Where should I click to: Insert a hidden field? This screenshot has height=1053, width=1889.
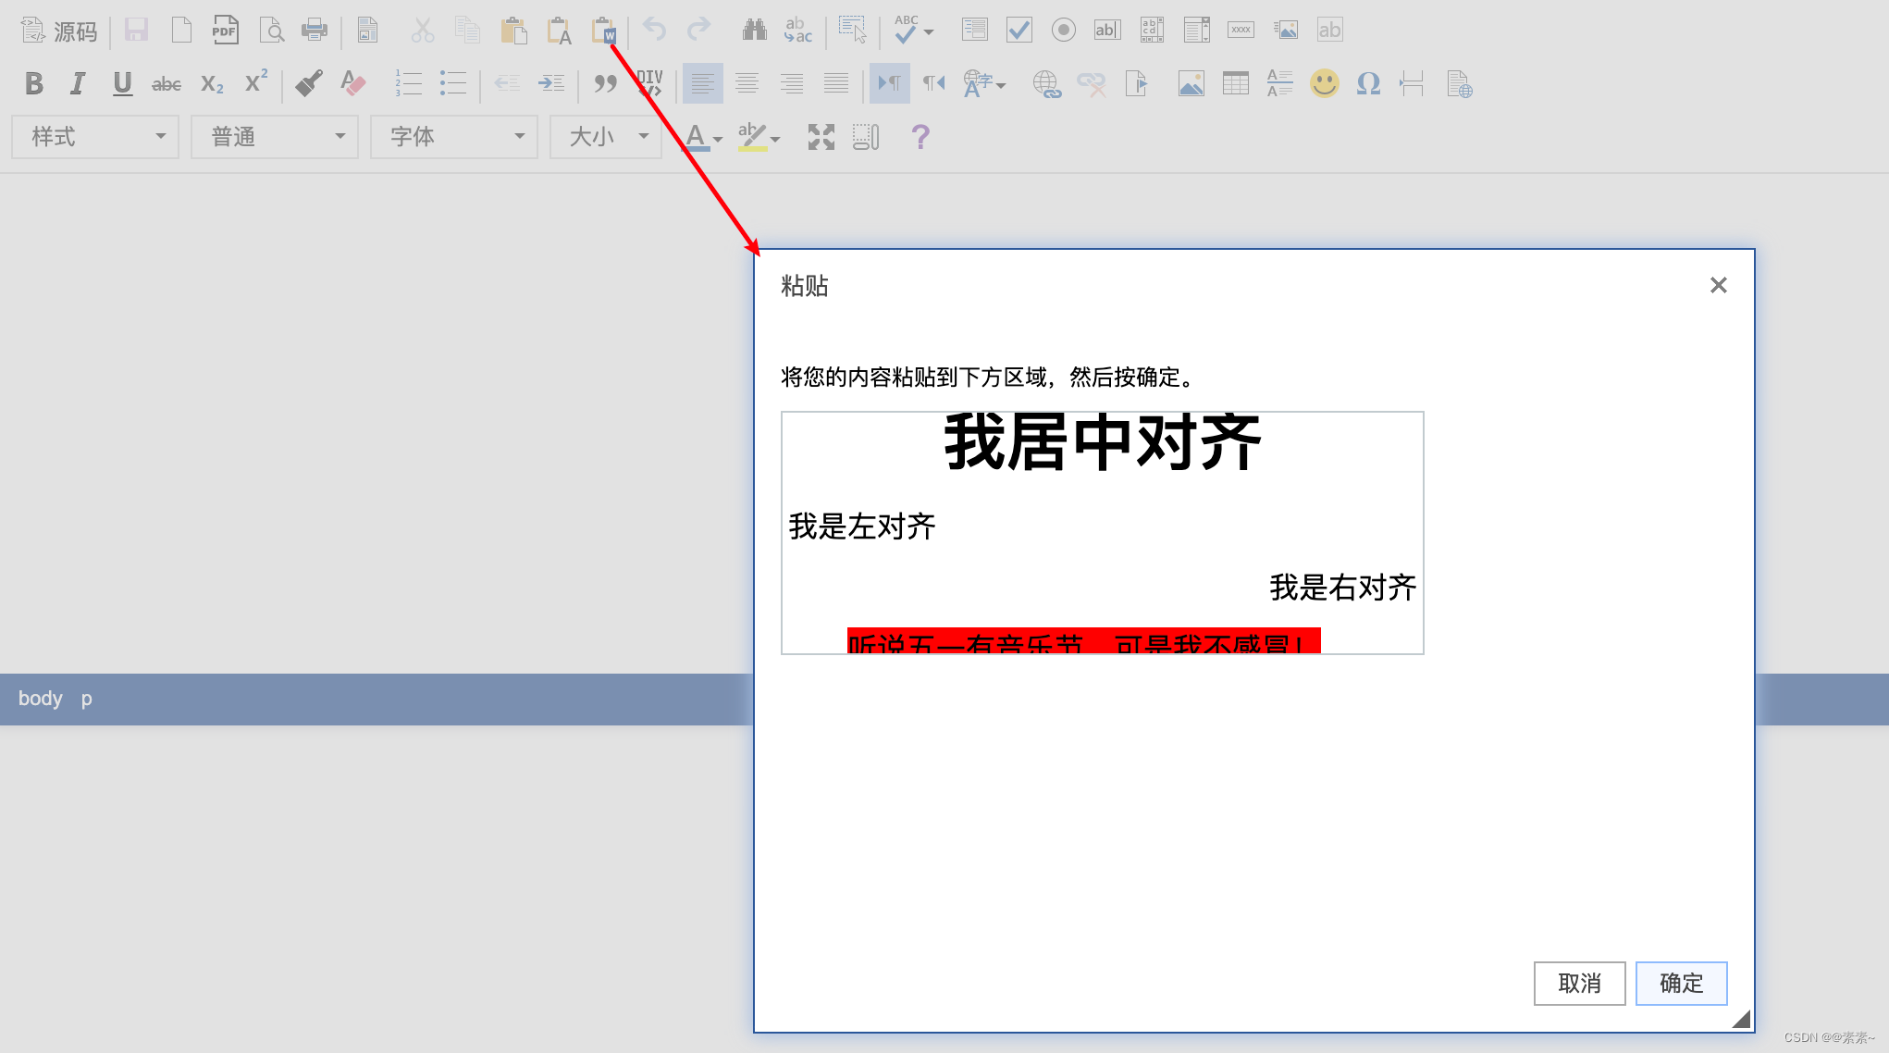(1329, 31)
